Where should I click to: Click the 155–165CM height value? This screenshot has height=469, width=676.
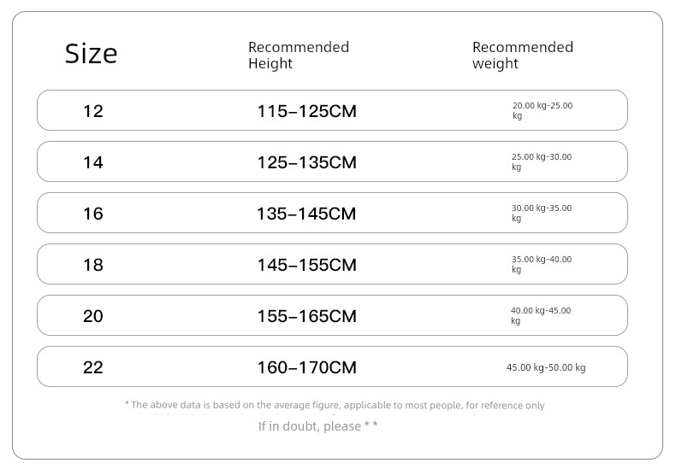coord(306,316)
